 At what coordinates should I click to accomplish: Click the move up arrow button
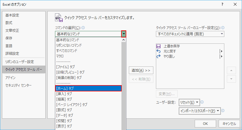(x=231, y=70)
